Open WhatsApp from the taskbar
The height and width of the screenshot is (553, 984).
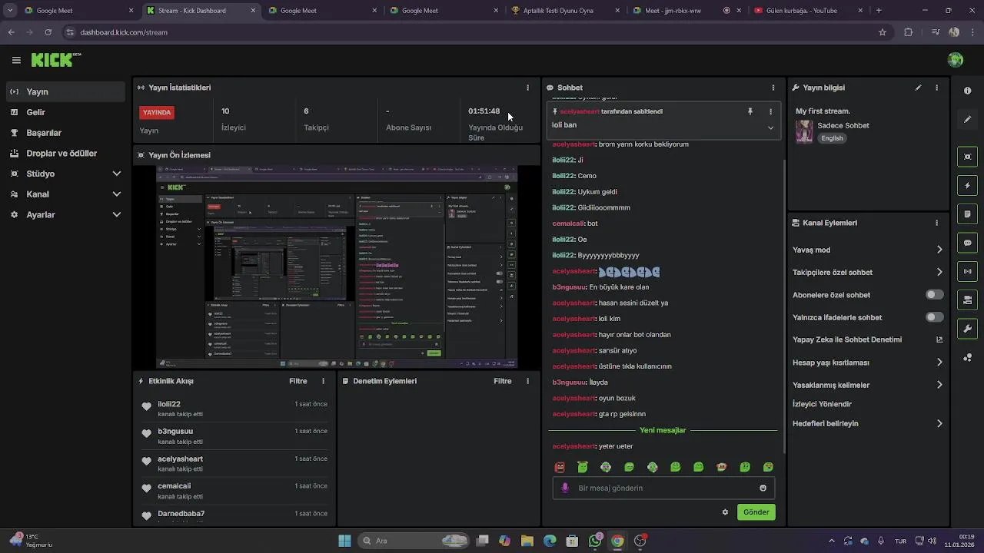pos(595,541)
